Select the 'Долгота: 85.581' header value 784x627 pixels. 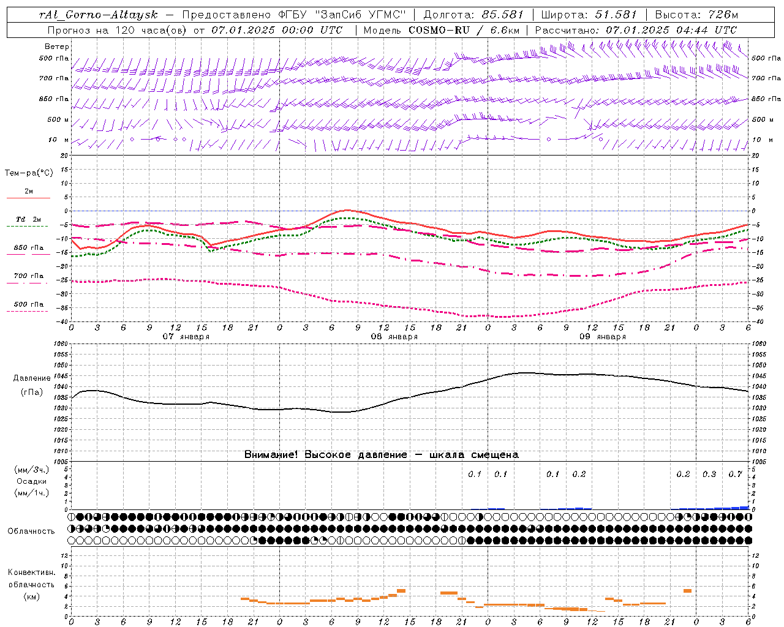[473, 15]
